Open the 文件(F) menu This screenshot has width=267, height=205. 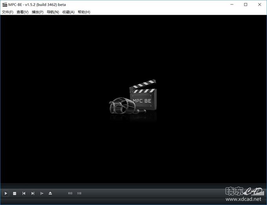tap(7, 12)
